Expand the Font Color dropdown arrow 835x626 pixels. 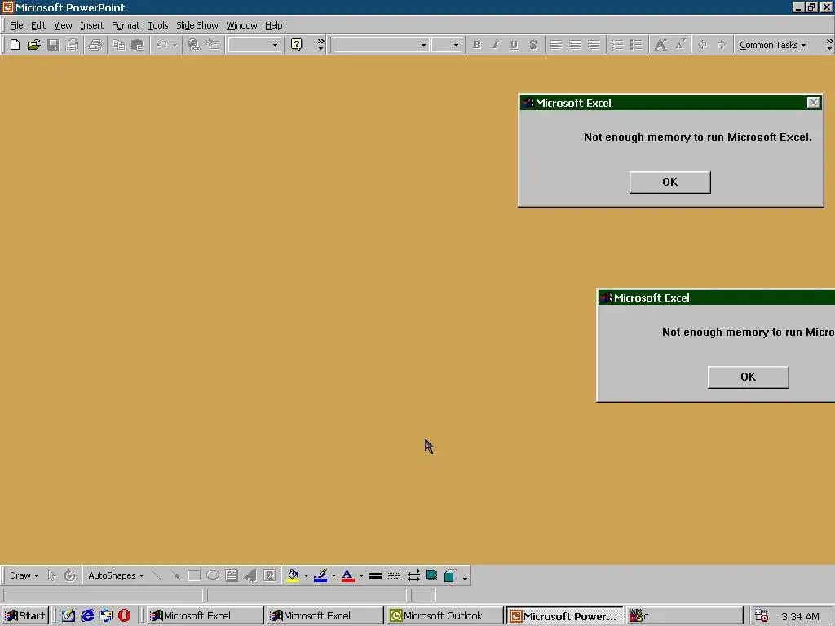[x=361, y=575]
